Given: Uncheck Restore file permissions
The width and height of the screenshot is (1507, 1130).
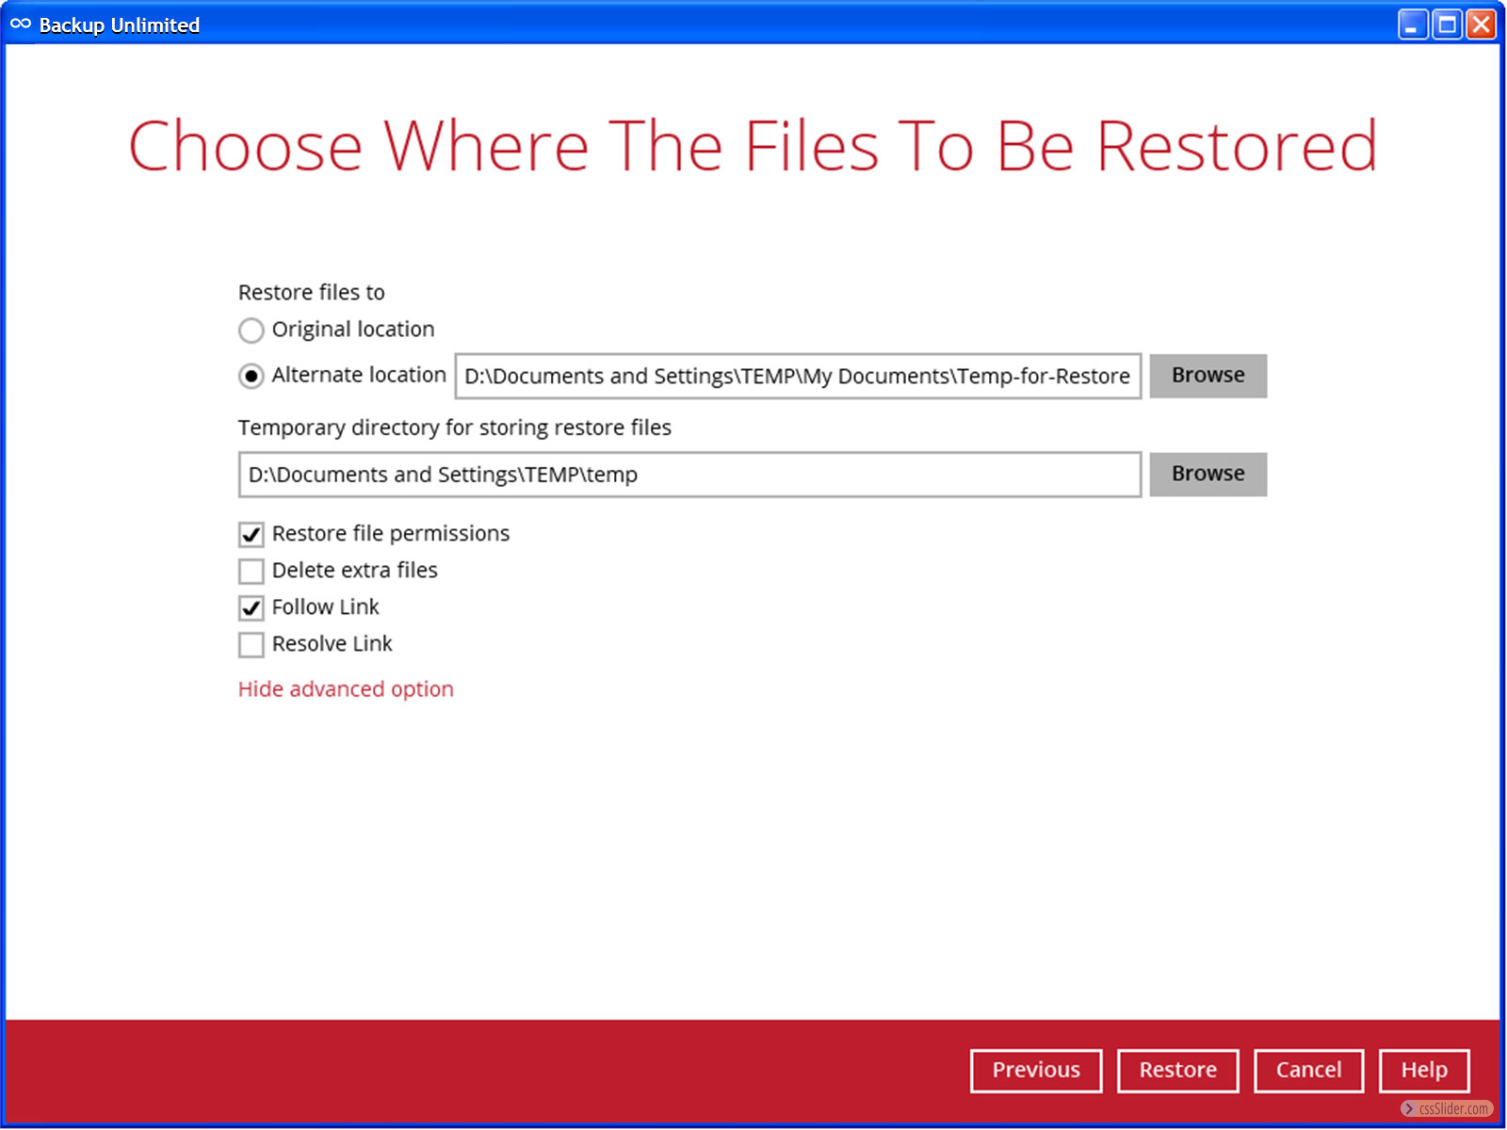Looking at the screenshot, I should 251,535.
